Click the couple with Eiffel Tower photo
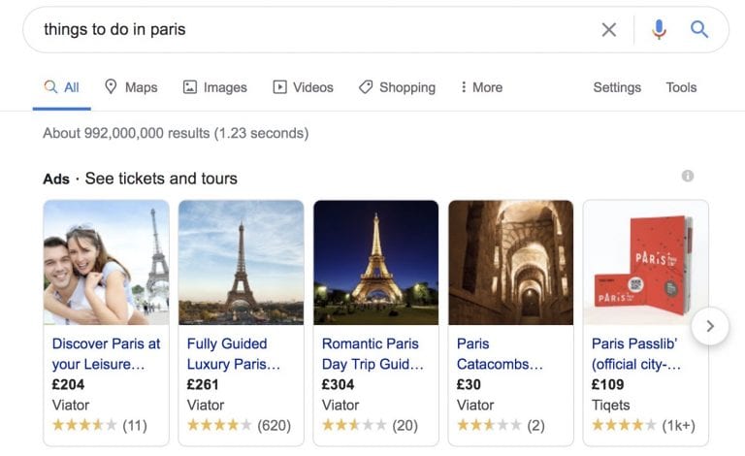This screenshot has width=745, height=456. 106,263
